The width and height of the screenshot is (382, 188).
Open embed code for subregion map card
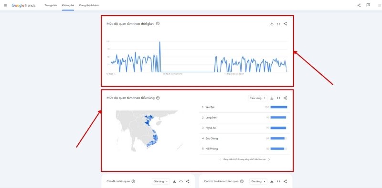(x=278, y=98)
